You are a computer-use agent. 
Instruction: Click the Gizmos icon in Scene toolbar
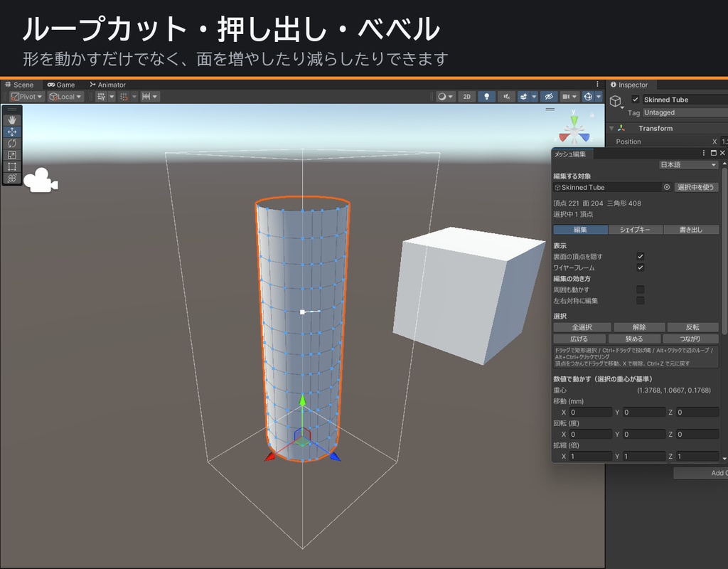click(588, 97)
